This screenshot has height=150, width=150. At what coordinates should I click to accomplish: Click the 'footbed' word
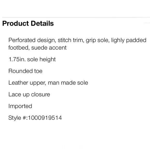pos(19,48)
